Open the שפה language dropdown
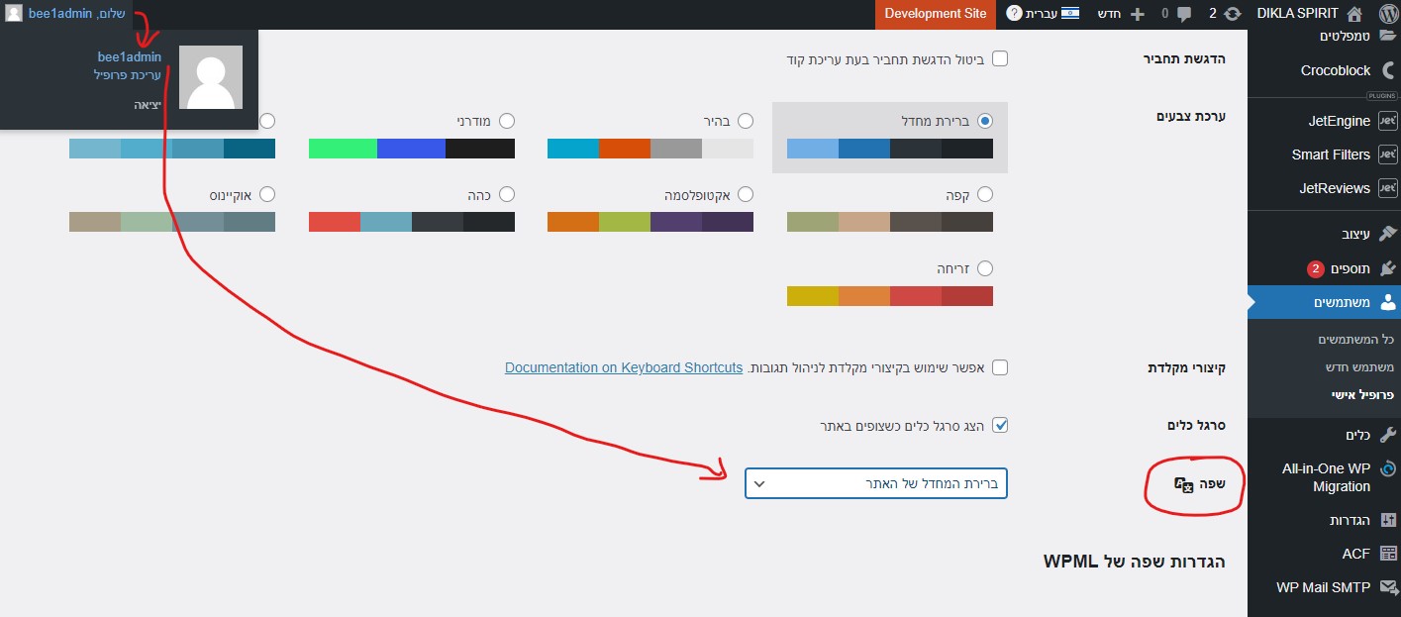 pos(875,483)
